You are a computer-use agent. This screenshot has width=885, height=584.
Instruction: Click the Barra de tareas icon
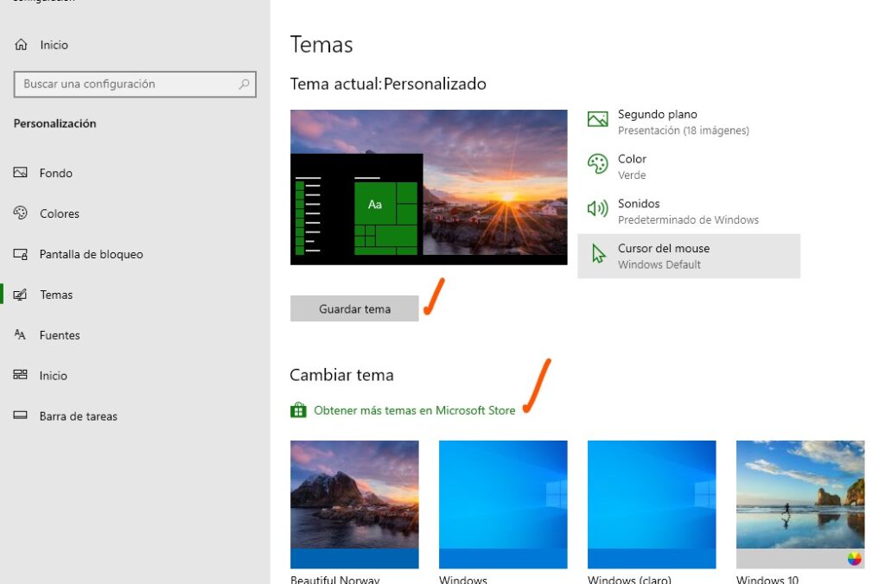[x=21, y=416]
